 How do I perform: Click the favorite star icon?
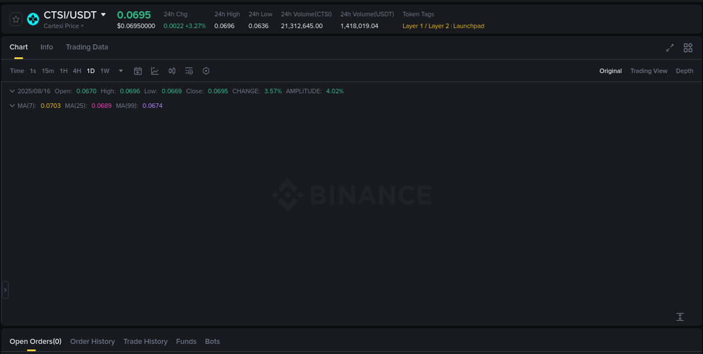coord(16,19)
